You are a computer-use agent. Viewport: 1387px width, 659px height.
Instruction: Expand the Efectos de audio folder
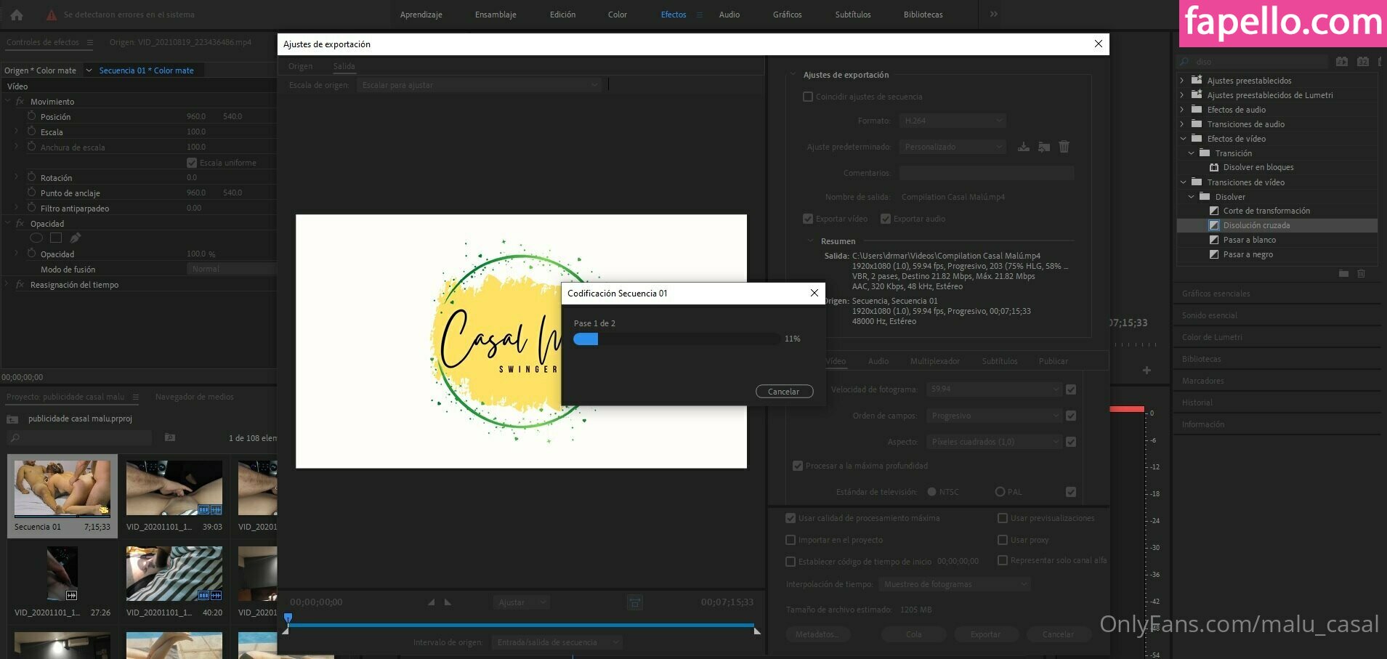(x=1182, y=110)
